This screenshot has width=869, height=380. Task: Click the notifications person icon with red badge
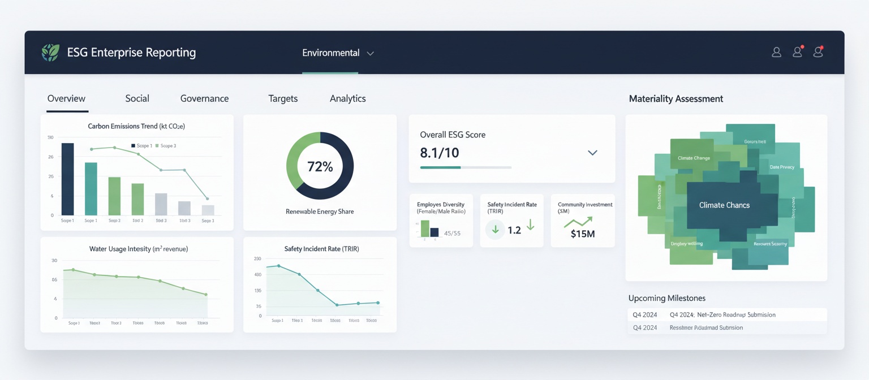(x=797, y=52)
